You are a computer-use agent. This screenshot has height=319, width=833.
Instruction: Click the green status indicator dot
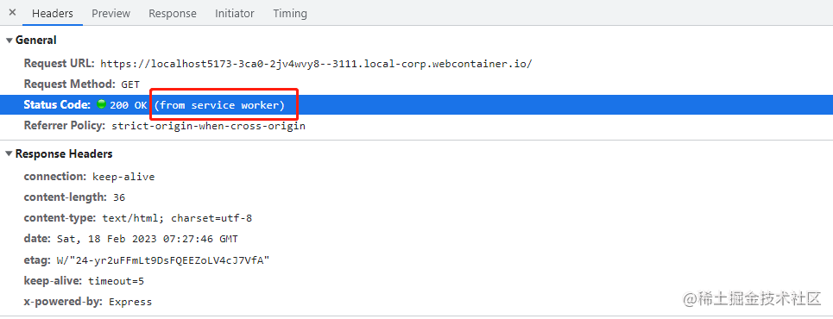pos(102,104)
